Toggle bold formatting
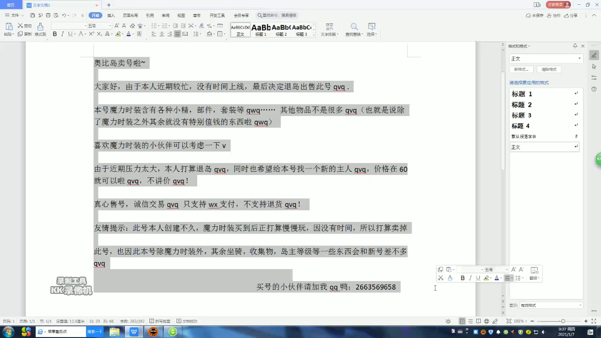Image resolution: width=601 pixels, height=338 pixels. pyautogui.click(x=54, y=33)
